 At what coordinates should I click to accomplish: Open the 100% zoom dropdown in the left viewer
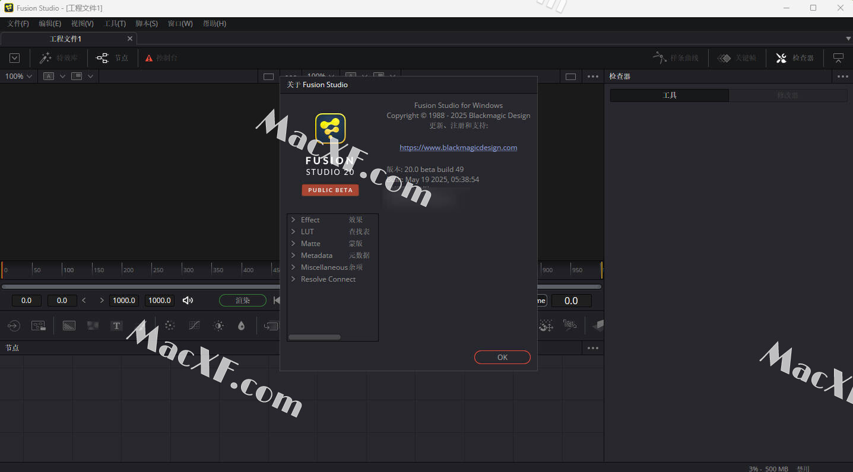point(18,76)
